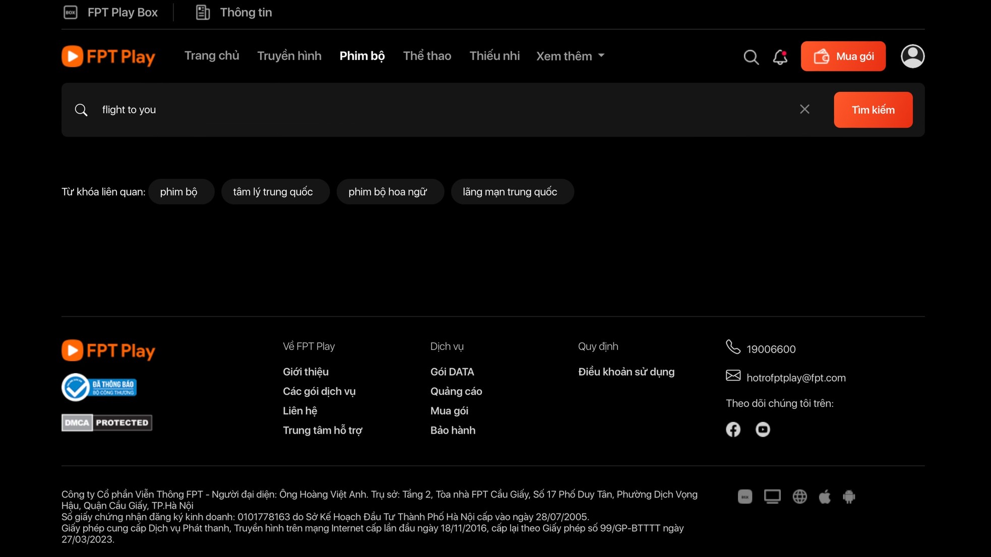Viewport: 991px width, 557px height.
Task: Expand the Xem thêm dropdown
Action: 570,56
